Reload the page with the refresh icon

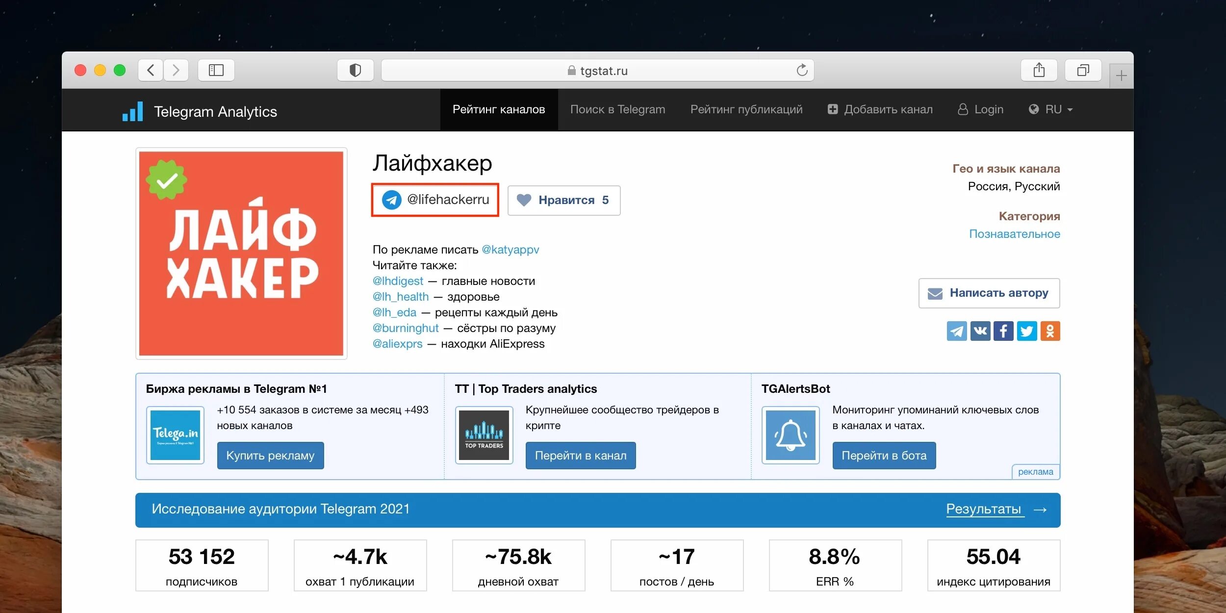point(802,70)
